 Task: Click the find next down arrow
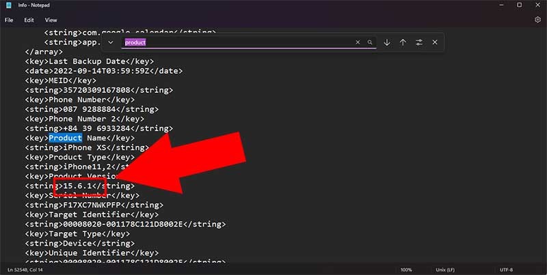tap(387, 42)
